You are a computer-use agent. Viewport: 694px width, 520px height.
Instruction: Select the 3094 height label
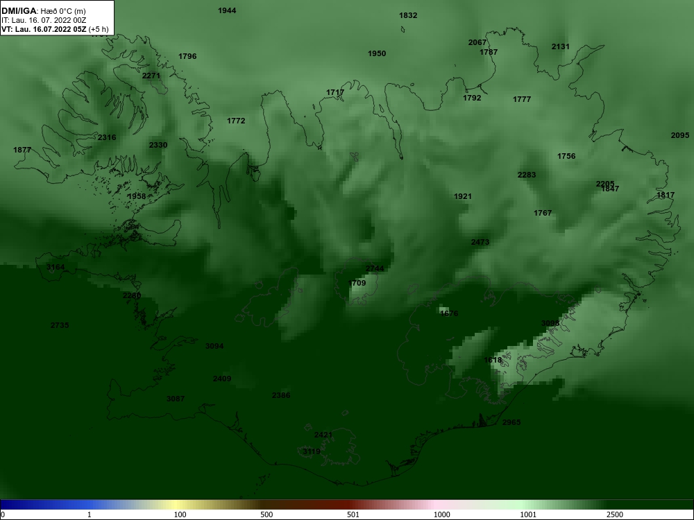pos(214,346)
